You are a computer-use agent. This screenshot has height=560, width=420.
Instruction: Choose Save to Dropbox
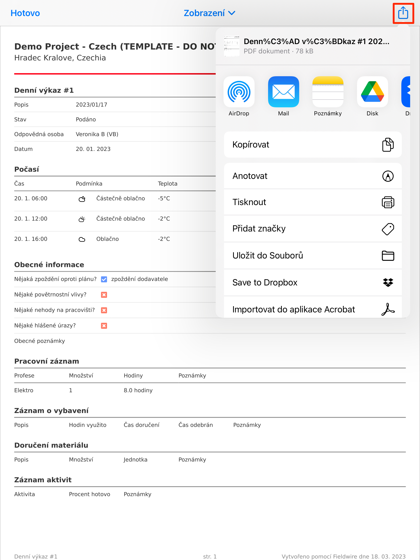(x=313, y=282)
